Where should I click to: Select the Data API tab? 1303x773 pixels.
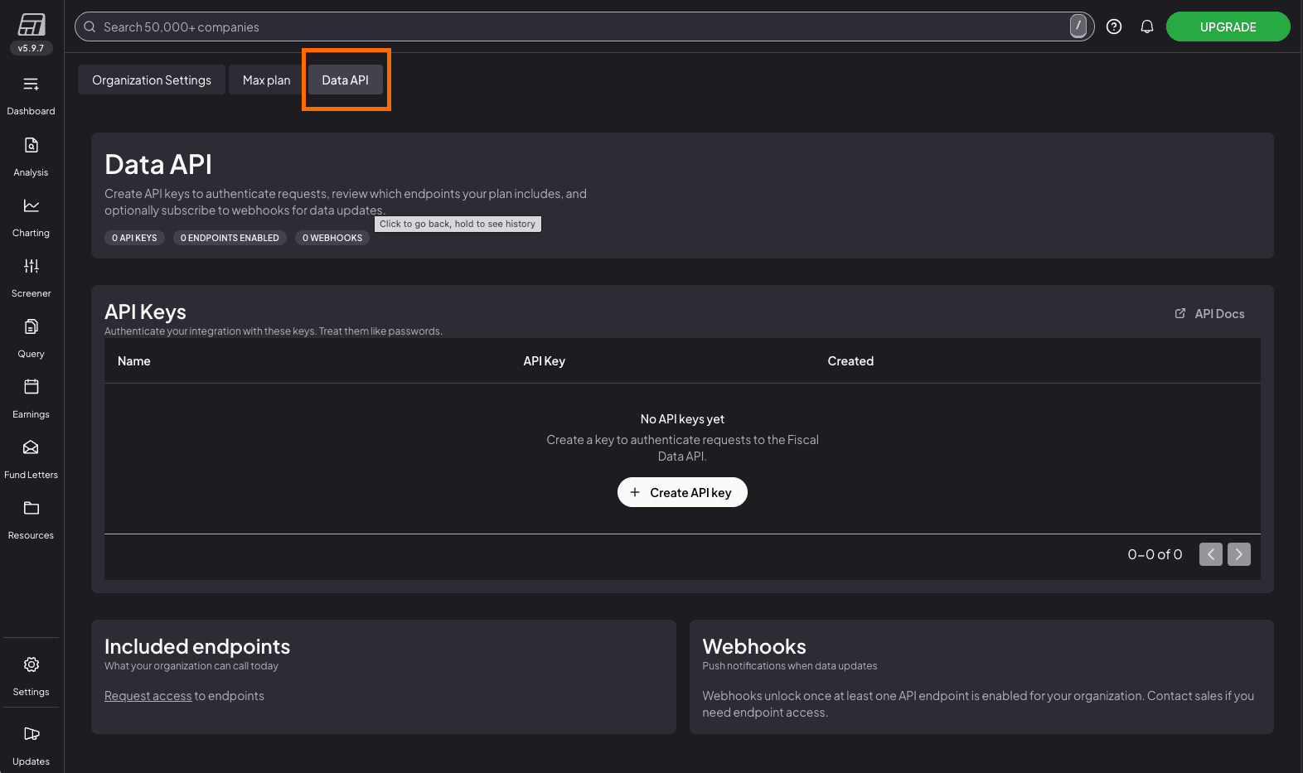[346, 80]
